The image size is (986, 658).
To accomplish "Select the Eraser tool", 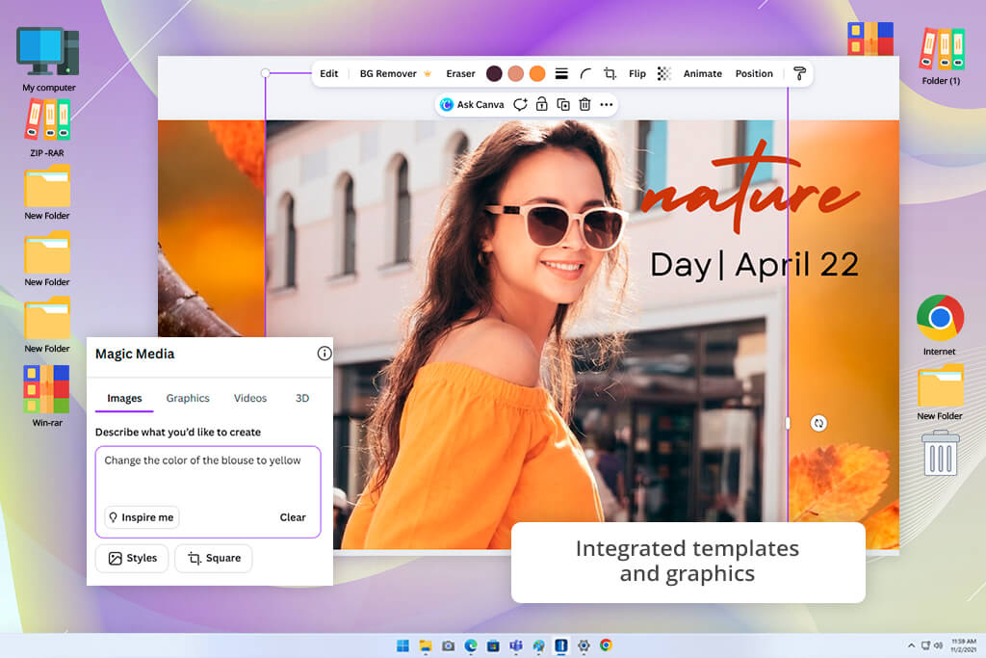I will click(460, 73).
